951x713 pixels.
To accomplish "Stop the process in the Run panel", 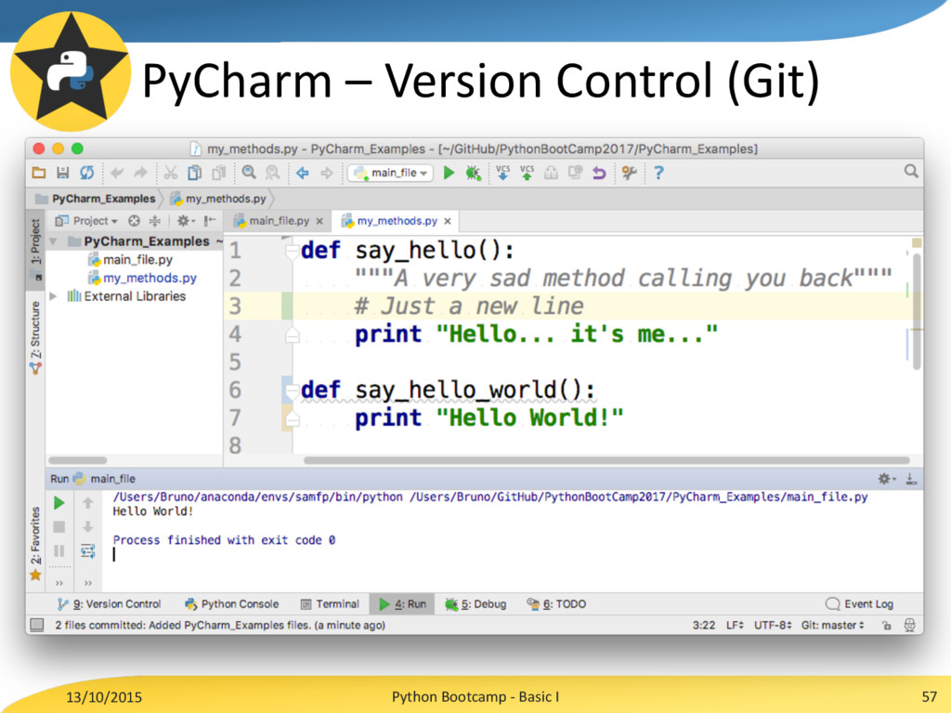I will [59, 527].
